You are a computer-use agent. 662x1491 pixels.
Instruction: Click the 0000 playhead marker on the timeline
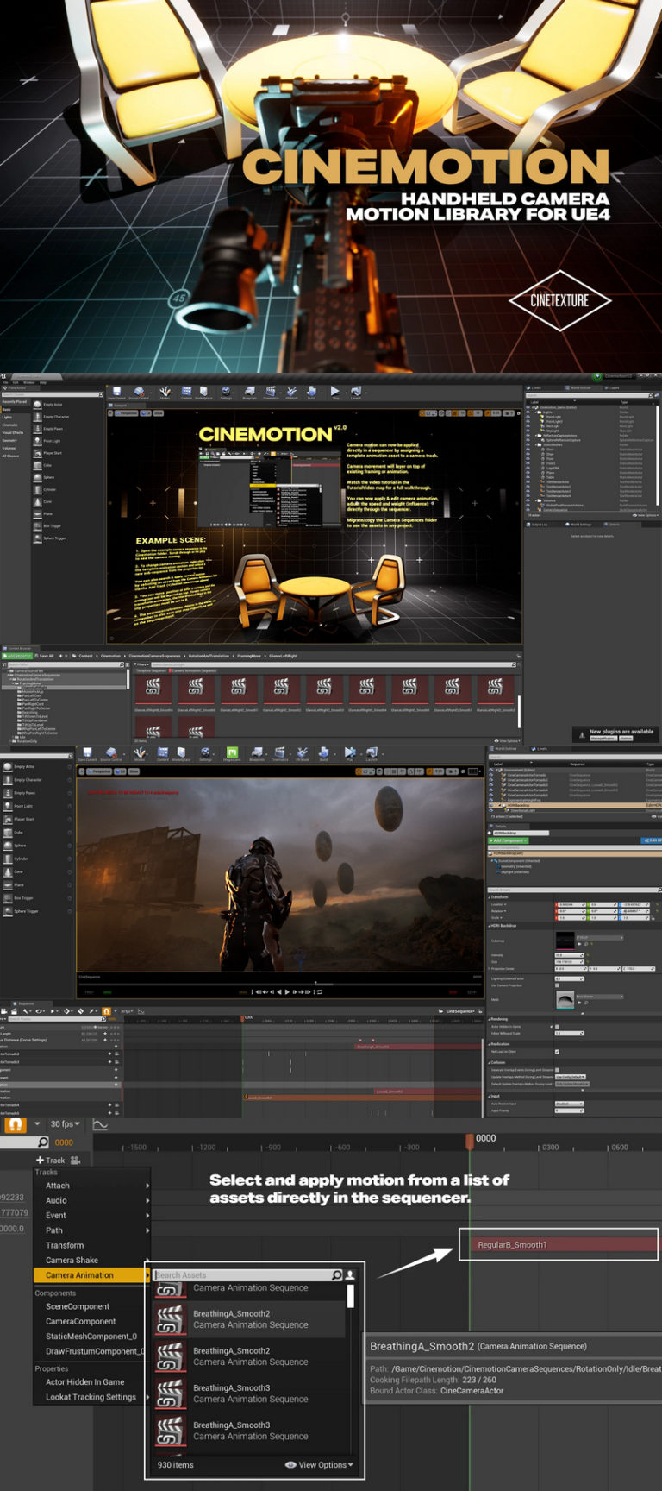pos(470,1141)
